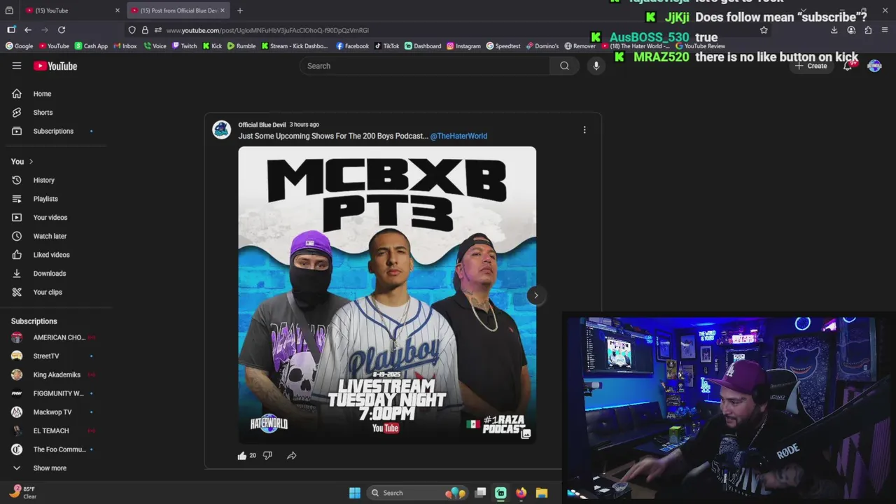Image resolution: width=896 pixels, height=504 pixels.
Task: Open the TikTok bookmark
Action: tap(386, 46)
